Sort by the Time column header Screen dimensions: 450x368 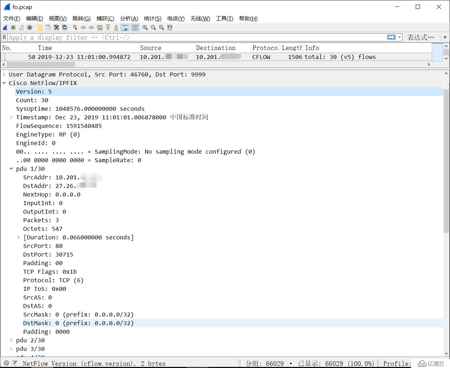pos(87,48)
